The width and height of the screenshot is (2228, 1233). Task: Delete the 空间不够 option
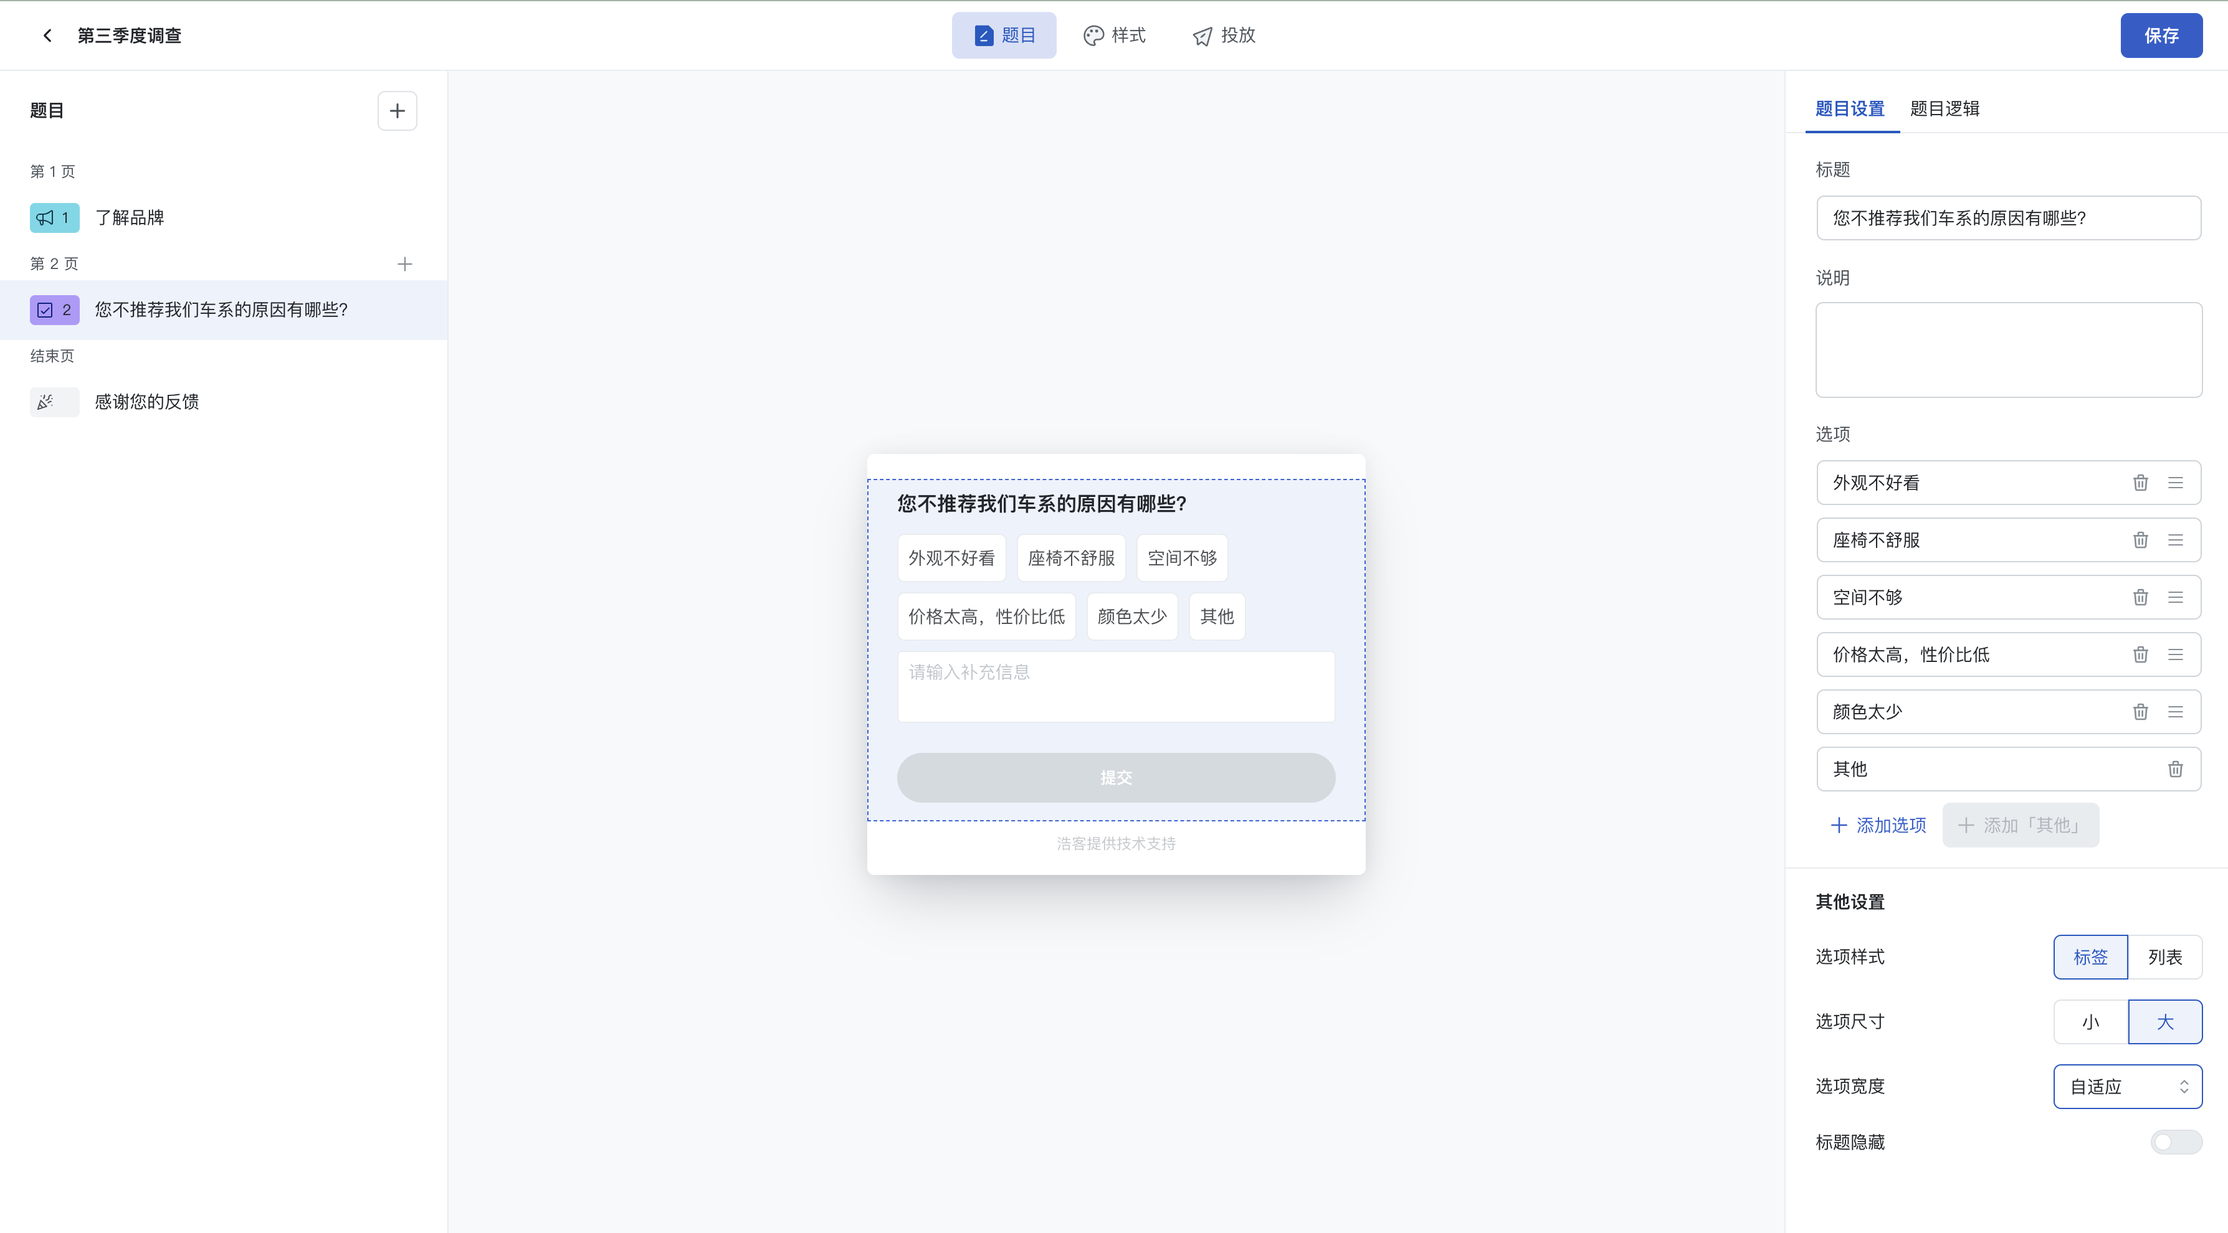pos(2140,597)
